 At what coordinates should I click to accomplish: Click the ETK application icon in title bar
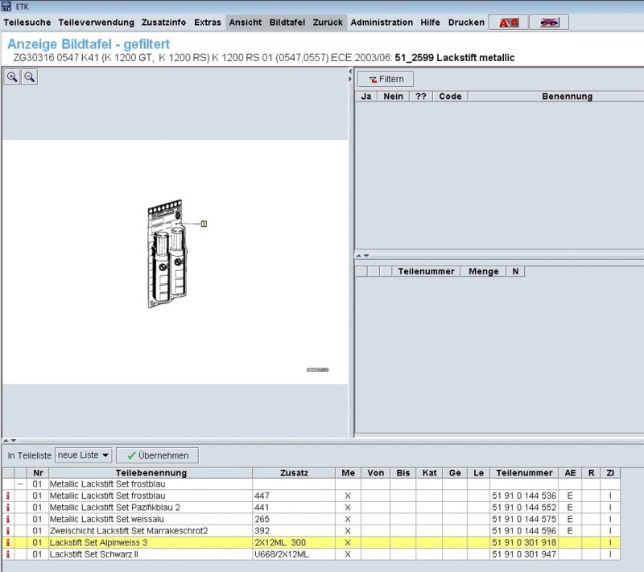click(x=6, y=6)
